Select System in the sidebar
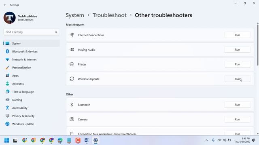Screen dimensions: 259x145 32,43
